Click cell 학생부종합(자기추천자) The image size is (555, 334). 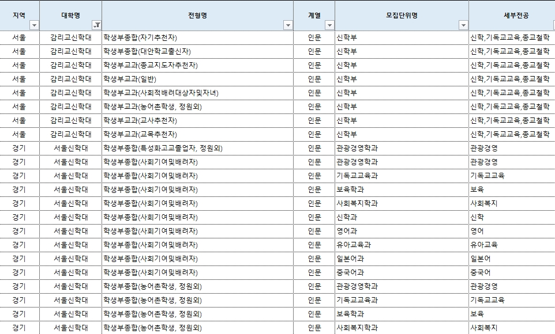click(x=197, y=37)
